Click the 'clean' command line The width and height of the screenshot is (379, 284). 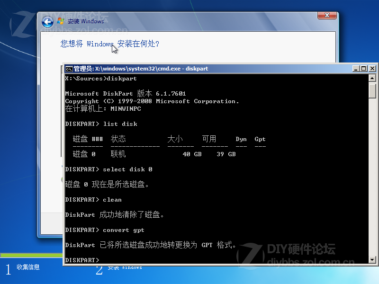point(93,200)
